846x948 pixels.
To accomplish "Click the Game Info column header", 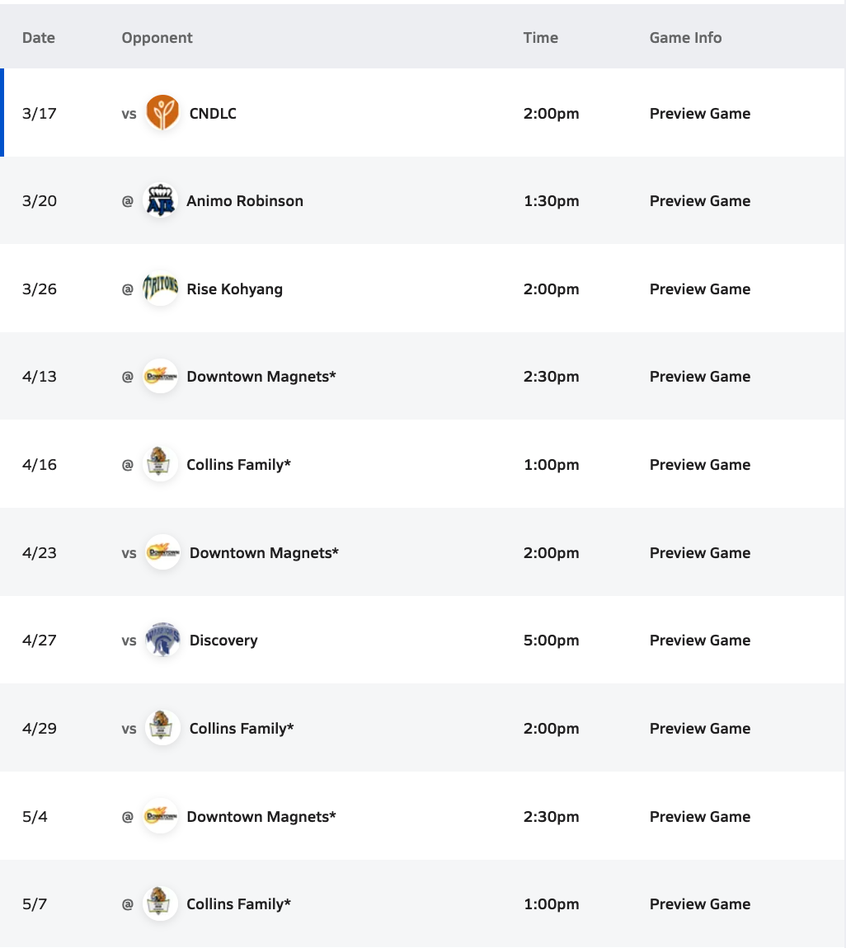I will pyautogui.click(x=685, y=38).
